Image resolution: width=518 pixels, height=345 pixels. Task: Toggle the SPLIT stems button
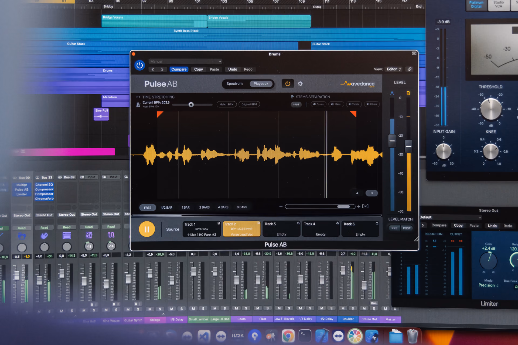296,105
